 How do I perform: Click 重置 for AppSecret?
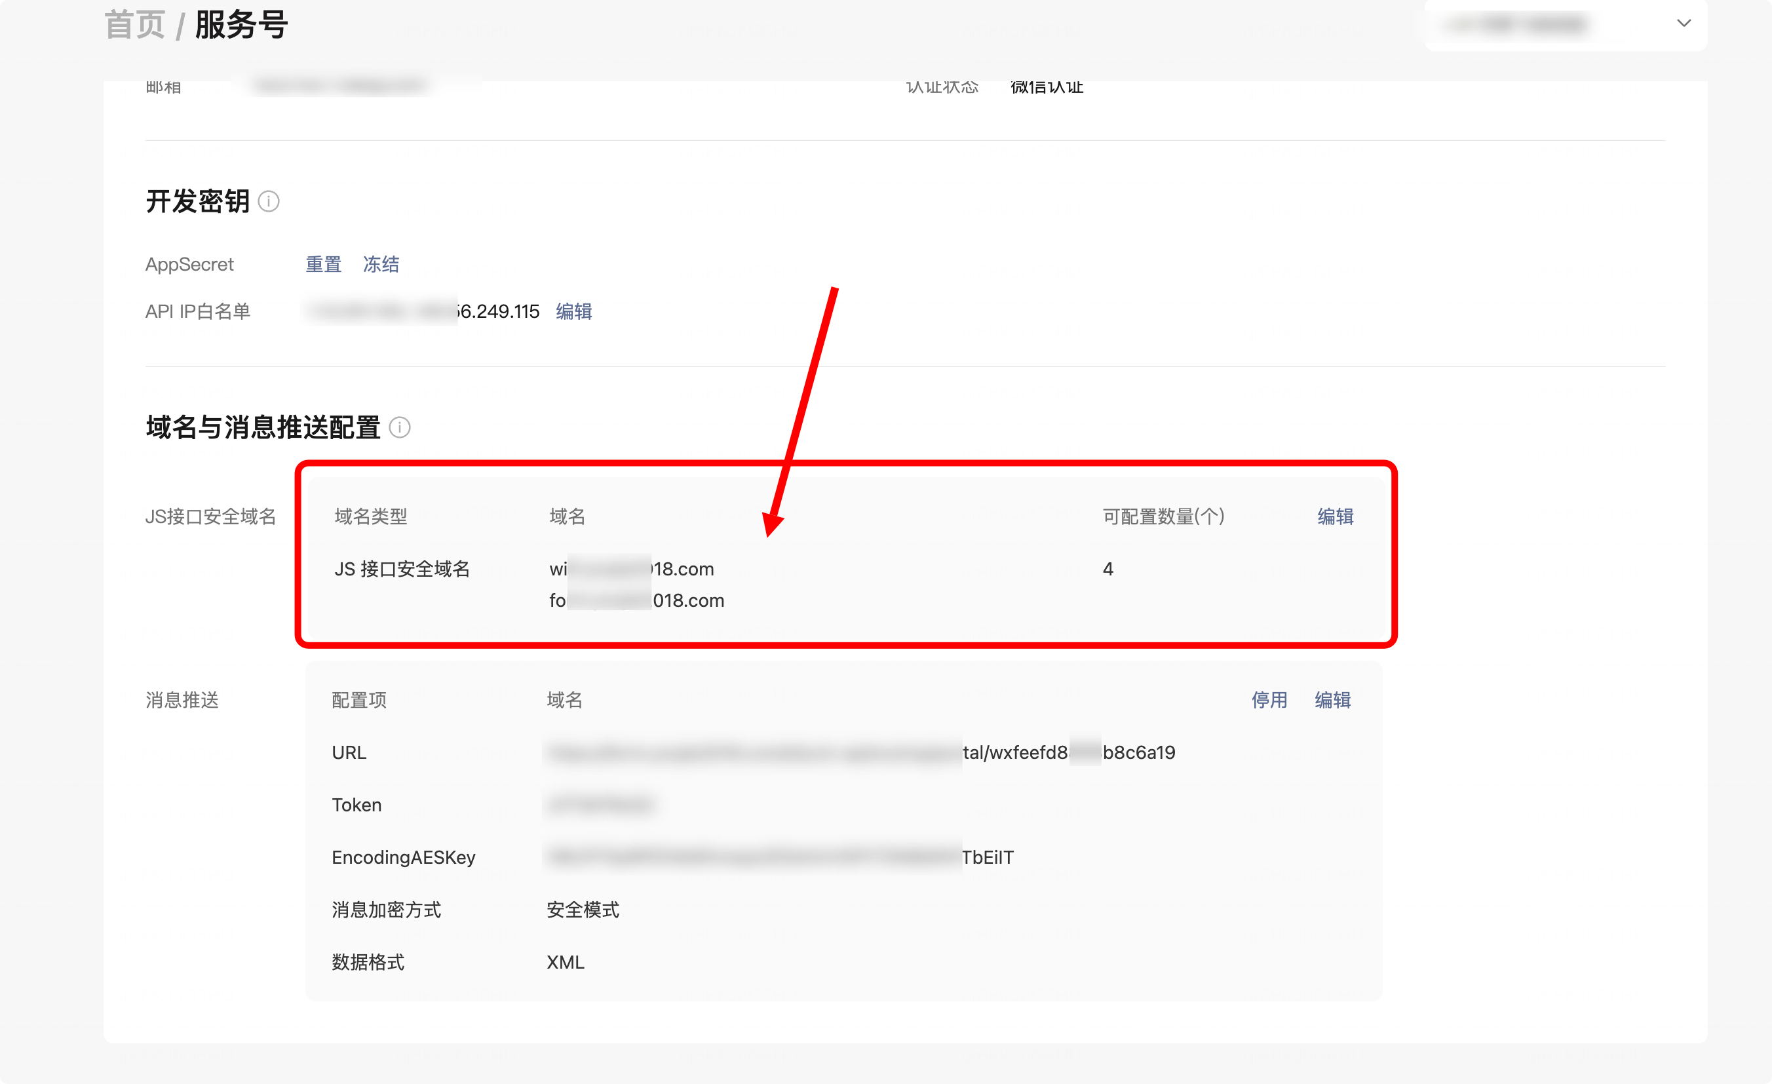pos(324,265)
